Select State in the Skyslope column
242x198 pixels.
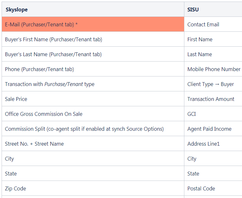[93, 174]
